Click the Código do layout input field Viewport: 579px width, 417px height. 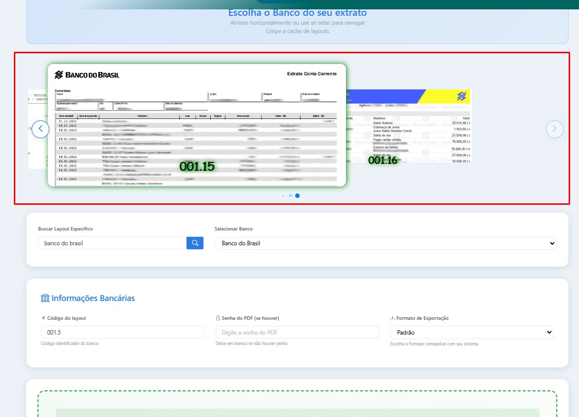[122, 332]
